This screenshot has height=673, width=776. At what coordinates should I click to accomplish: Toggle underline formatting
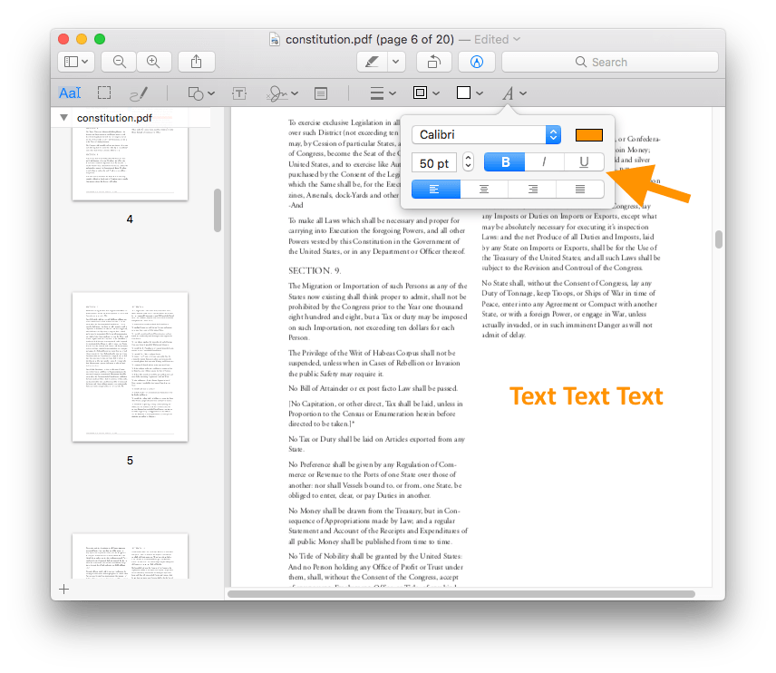point(583,161)
